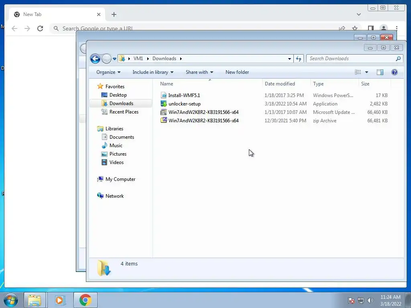The width and height of the screenshot is (411, 308).
Task: Switch to Chrome via taskbar icon
Action: coord(85,300)
